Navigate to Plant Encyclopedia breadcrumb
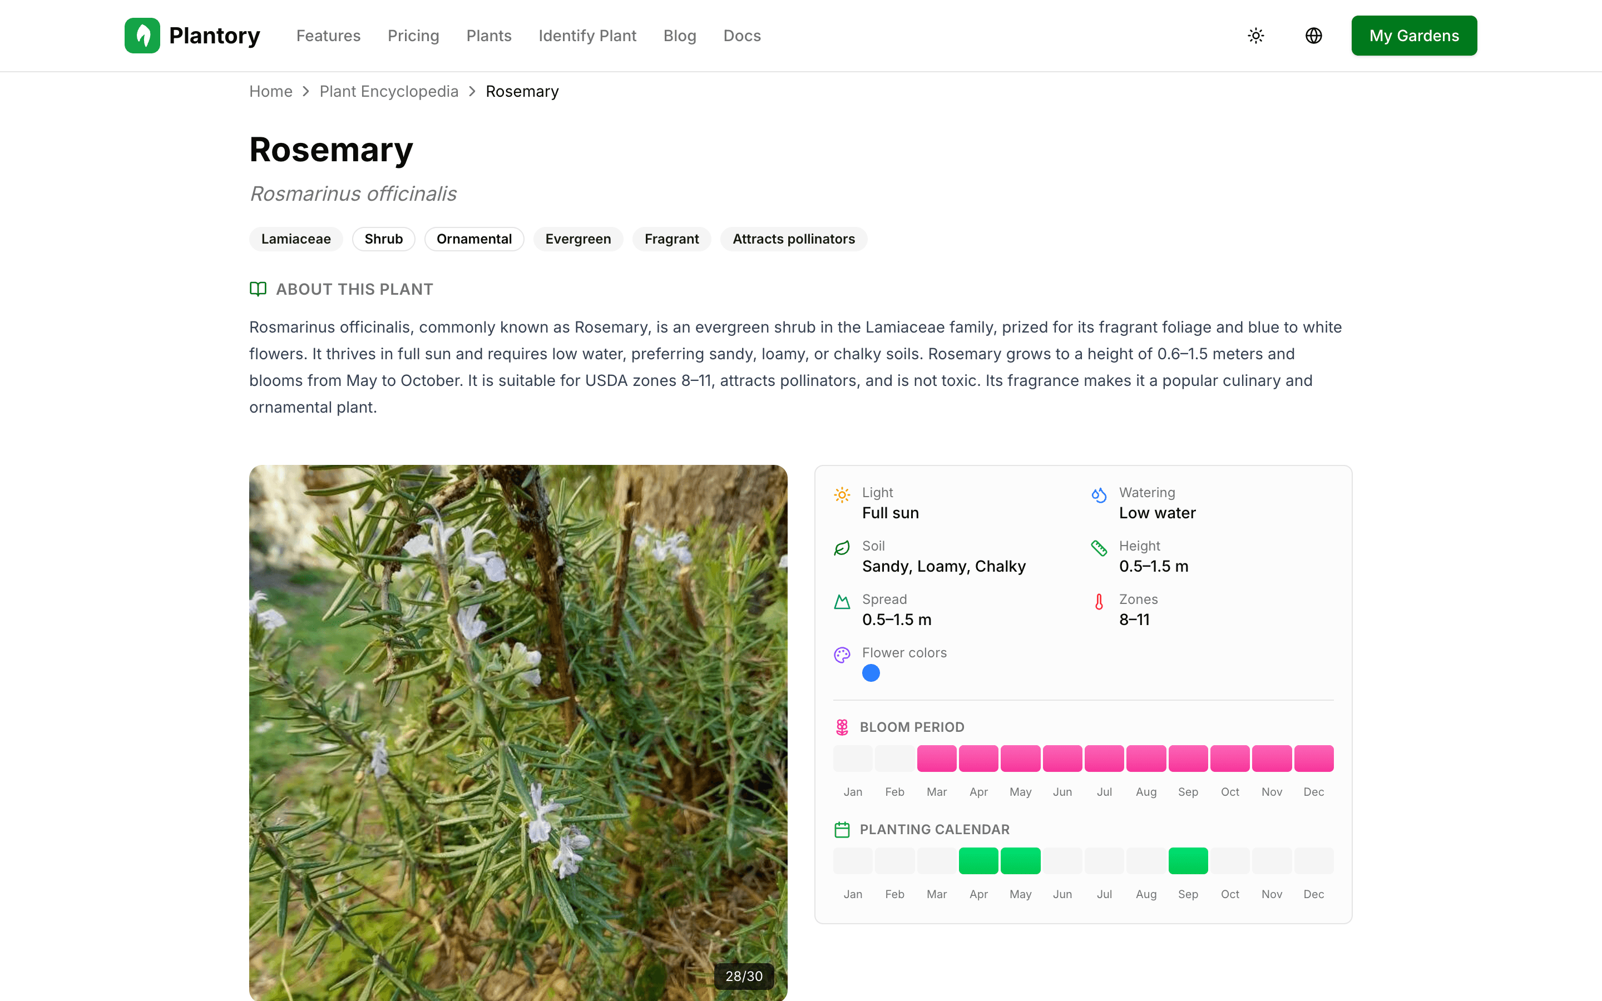 (x=389, y=91)
